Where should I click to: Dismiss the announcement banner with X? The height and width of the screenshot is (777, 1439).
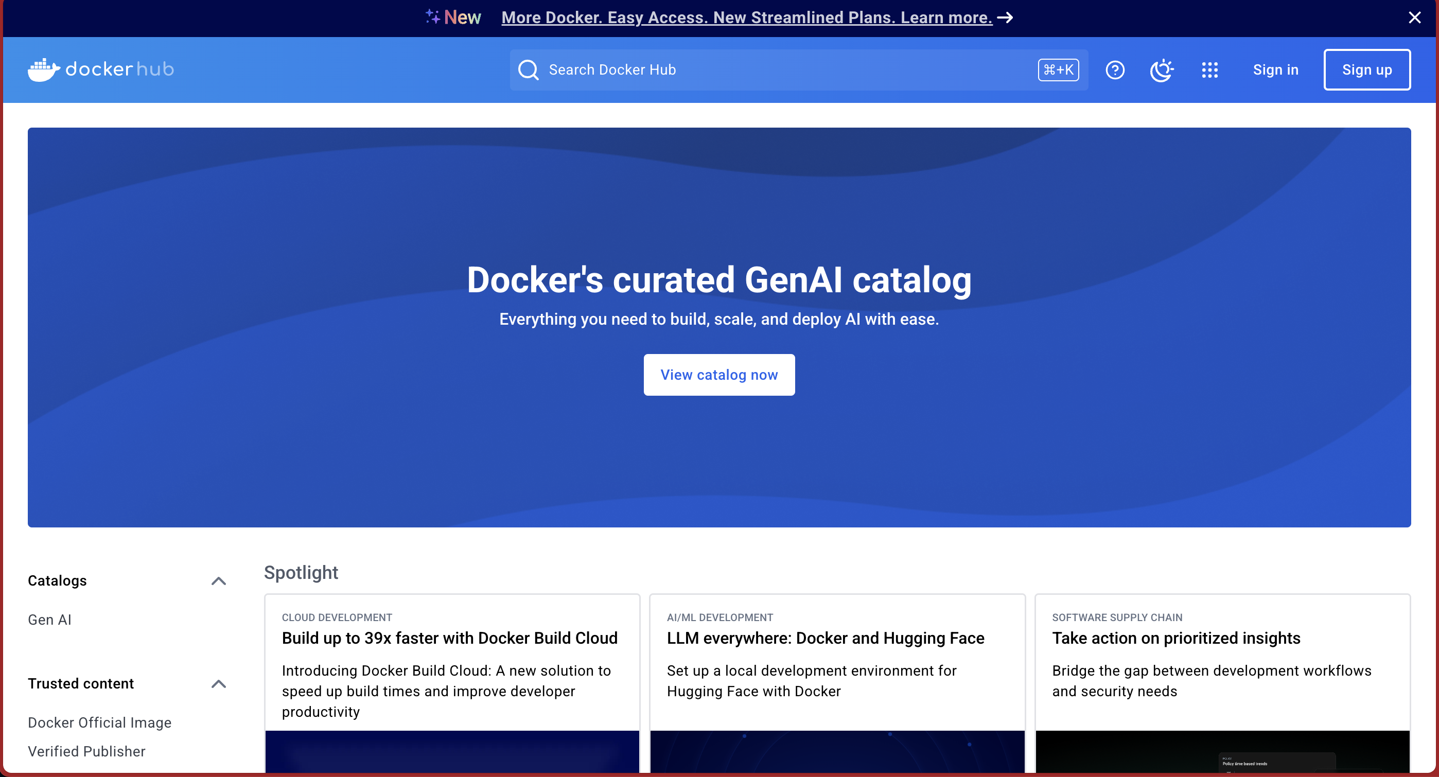coord(1414,18)
